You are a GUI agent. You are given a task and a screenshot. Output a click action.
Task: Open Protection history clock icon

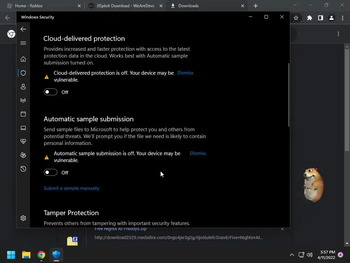click(x=23, y=169)
